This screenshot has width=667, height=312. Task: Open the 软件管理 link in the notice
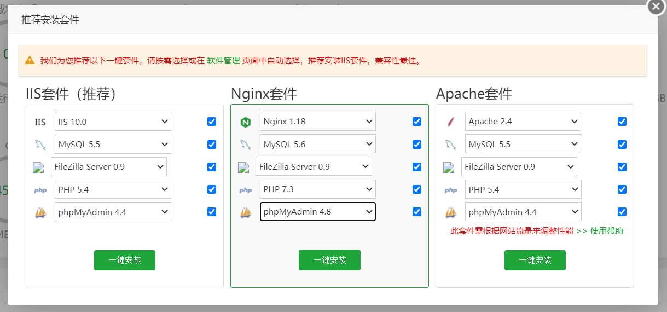click(x=223, y=61)
